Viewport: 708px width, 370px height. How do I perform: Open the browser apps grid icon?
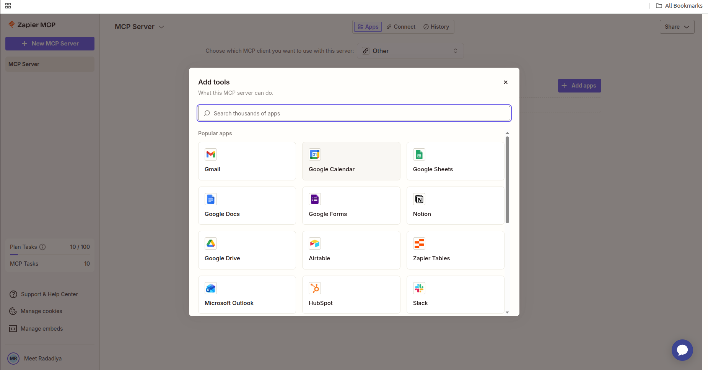8,6
